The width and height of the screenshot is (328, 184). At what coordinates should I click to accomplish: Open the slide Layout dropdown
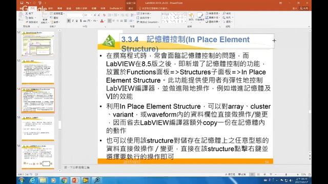pyautogui.click(x=57, y=14)
